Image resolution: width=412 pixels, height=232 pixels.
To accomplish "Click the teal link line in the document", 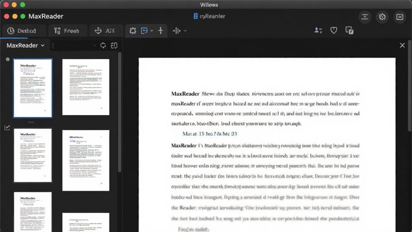I will pyautogui.click(x=210, y=134).
